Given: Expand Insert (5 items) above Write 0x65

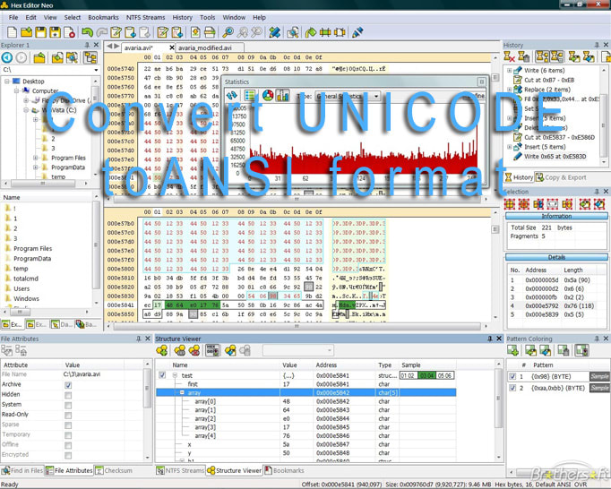Looking at the screenshot, I should (x=509, y=147).
